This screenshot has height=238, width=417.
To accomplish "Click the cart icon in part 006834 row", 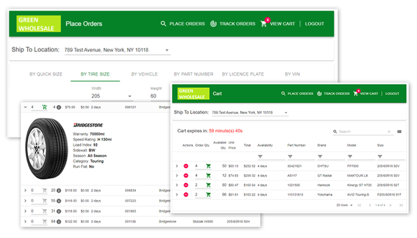I will pyautogui.click(x=45, y=190).
